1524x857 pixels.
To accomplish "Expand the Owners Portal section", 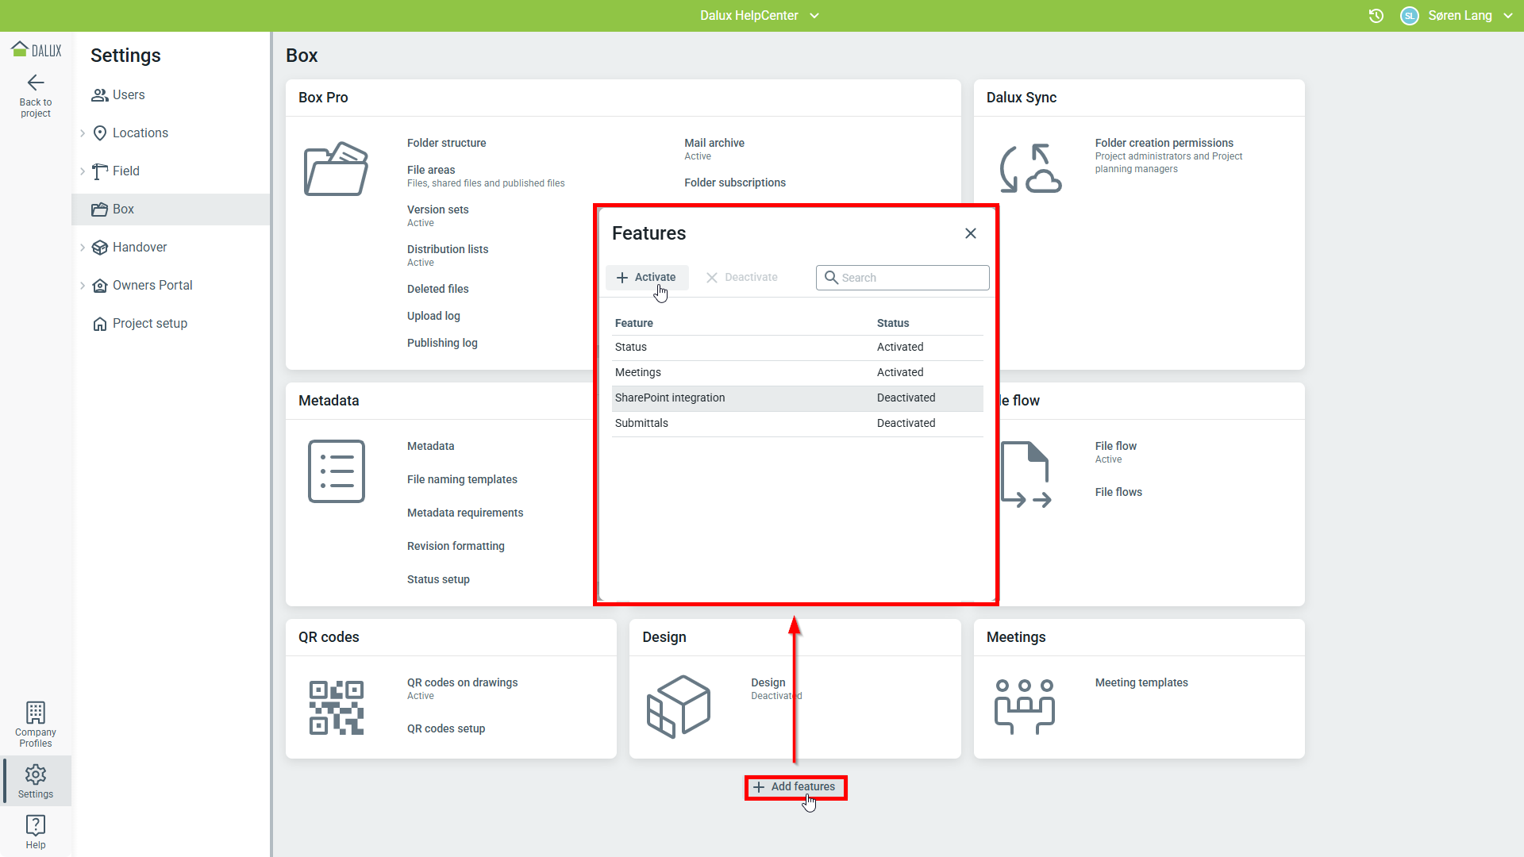I will pos(83,286).
